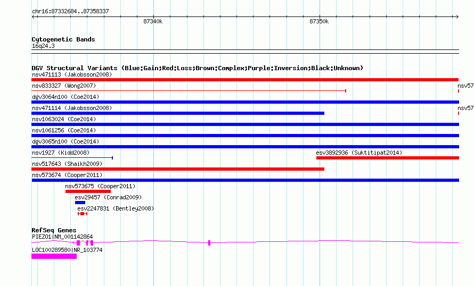Select the red esv3892936 loss bar

388,158
